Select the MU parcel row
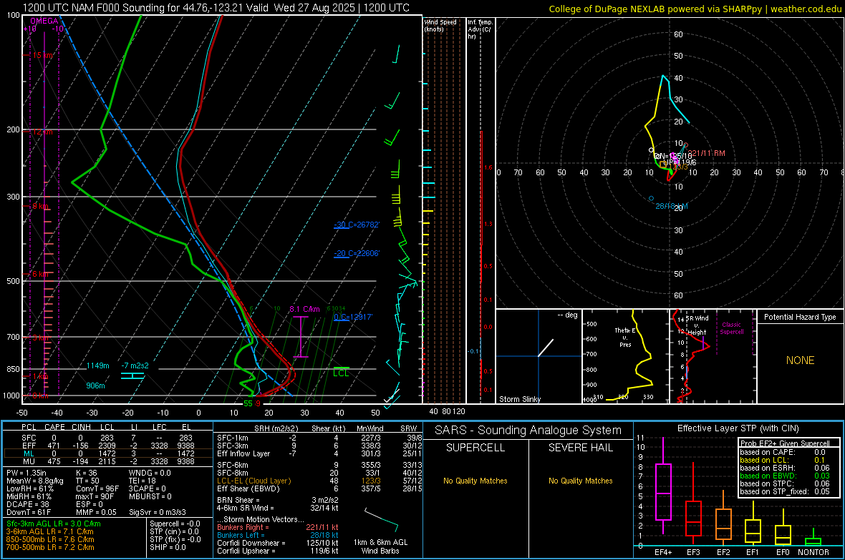The height and width of the screenshot is (560, 845). pyautogui.click(x=108, y=461)
